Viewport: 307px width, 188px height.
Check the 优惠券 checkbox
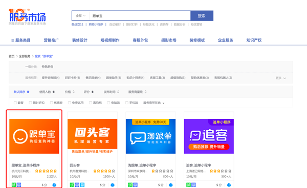51,103
